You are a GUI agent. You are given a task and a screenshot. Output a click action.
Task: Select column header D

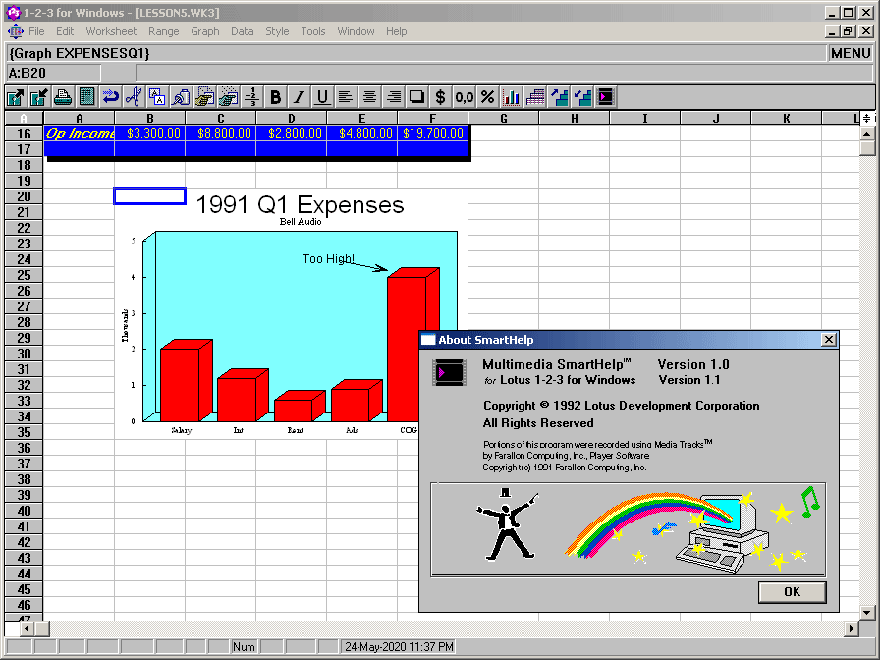click(292, 119)
